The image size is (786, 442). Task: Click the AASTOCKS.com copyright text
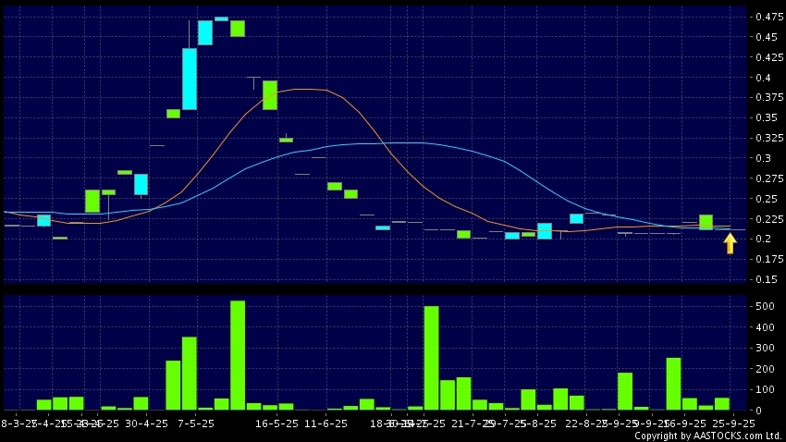pyautogui.click(x=708, y=436)
